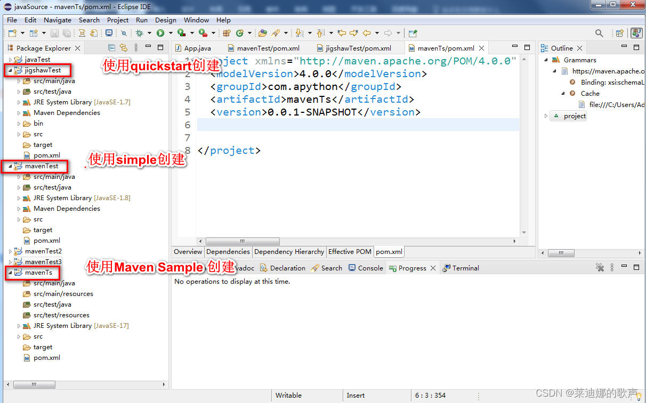Maximize the Outline view

click(x=636, y=47)
